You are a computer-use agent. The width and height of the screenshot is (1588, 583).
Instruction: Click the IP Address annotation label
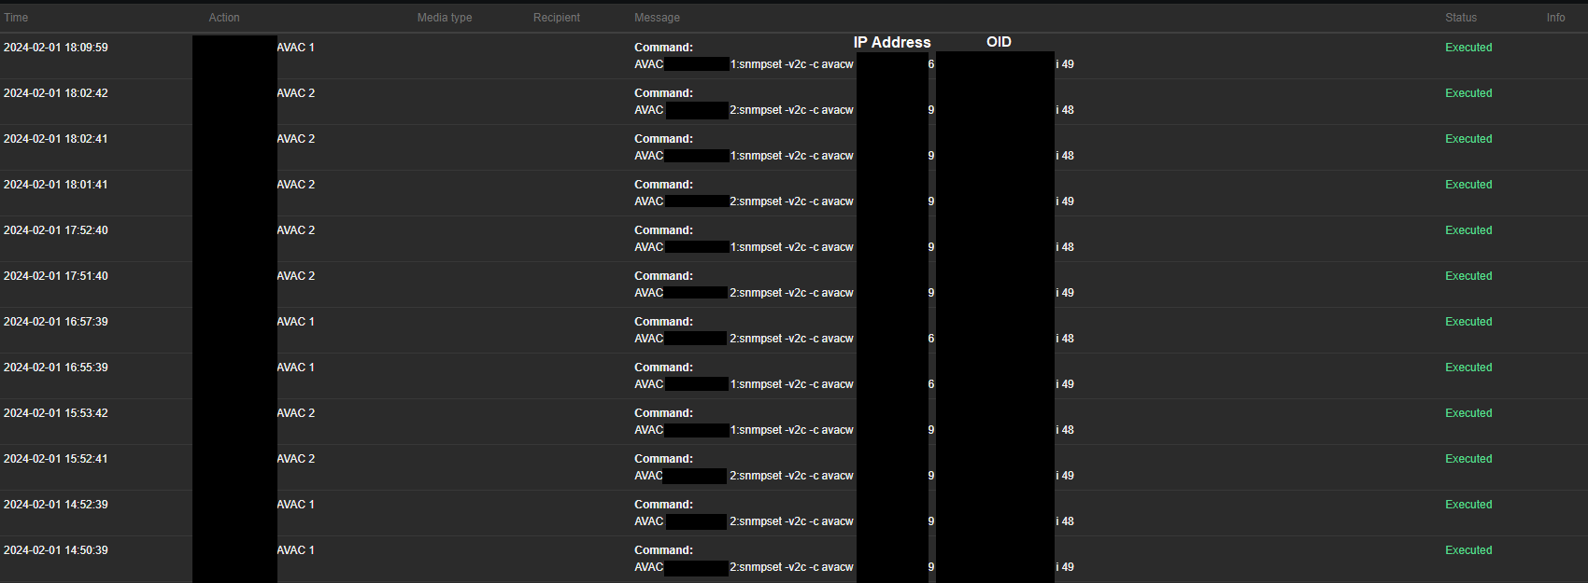[892, 42]
